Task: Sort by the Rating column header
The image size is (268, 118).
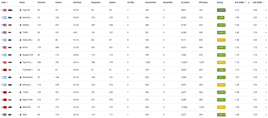Action: pos(220,3)
